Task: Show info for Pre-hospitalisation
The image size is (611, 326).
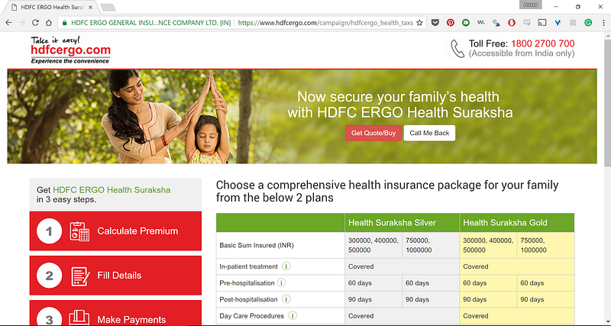Action: (281, 282)
